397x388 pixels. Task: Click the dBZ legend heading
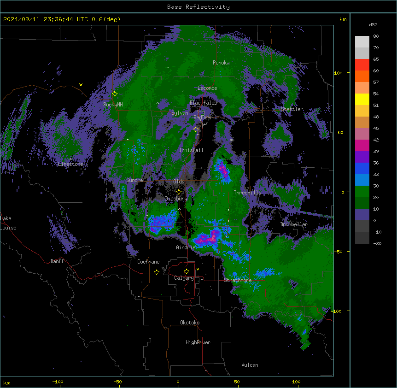click(x=373, y=25)
